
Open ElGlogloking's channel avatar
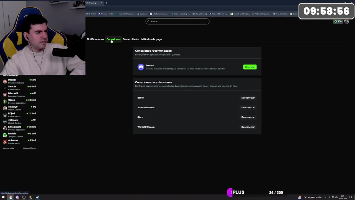pyautogui.click(x=5, y=128)
